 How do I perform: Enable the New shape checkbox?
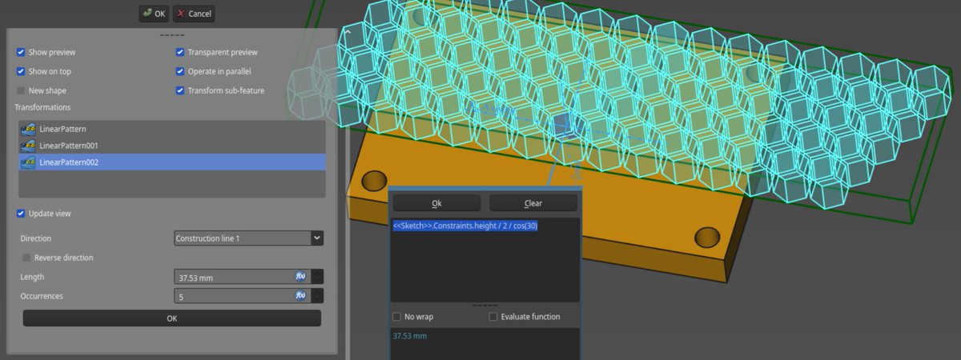pyautogui.click(x=20, y=90)
